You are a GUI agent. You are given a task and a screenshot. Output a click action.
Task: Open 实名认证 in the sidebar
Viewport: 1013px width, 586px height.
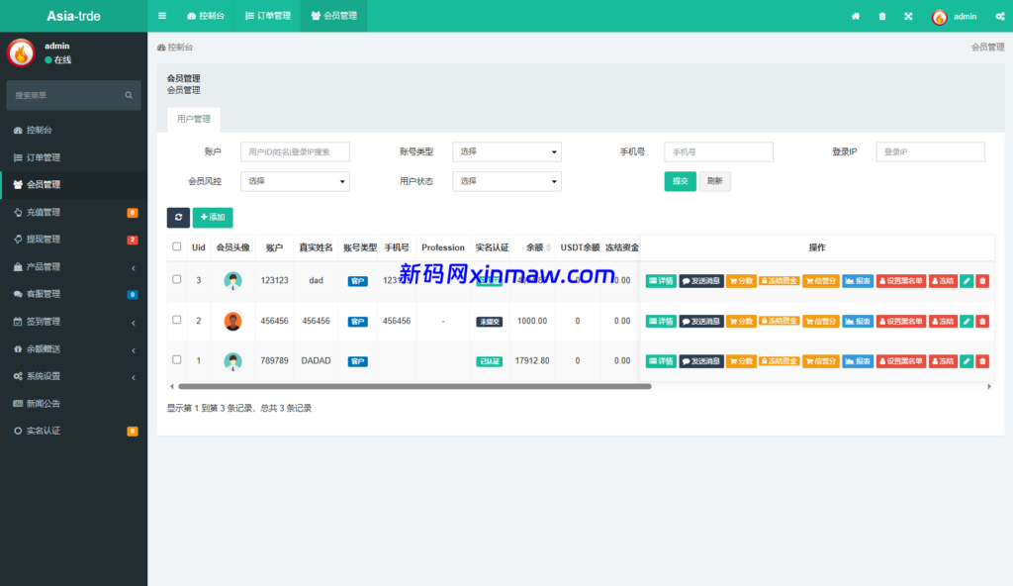coord(73,431)
